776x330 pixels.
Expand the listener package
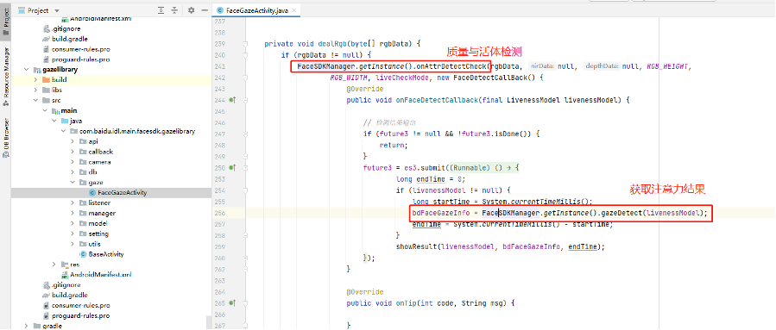click(73, 203)
